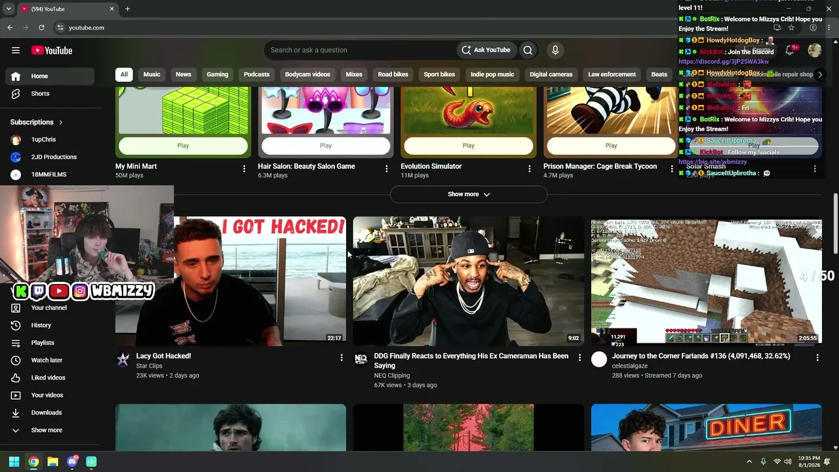Image resolution: width=839 pixels, height=472 pixels.
Task: Go back with the browser back arrow
Action: point(10,28)
